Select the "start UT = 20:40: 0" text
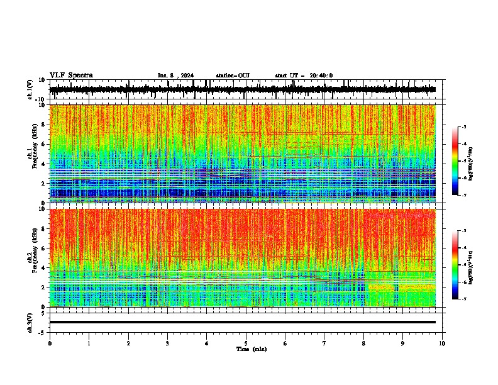Image resolution: width=498 pixels, height=385 pixels. (304, 75)
